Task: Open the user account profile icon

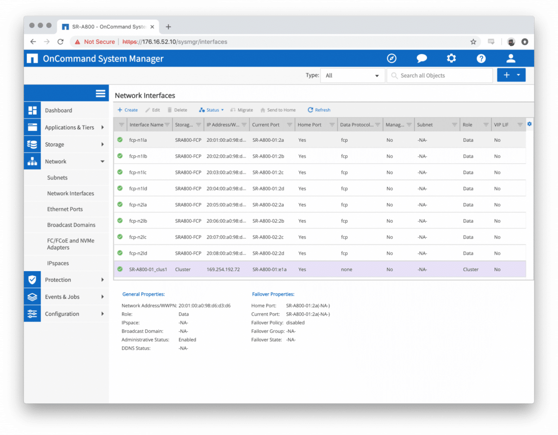Action: click(511, 58)
